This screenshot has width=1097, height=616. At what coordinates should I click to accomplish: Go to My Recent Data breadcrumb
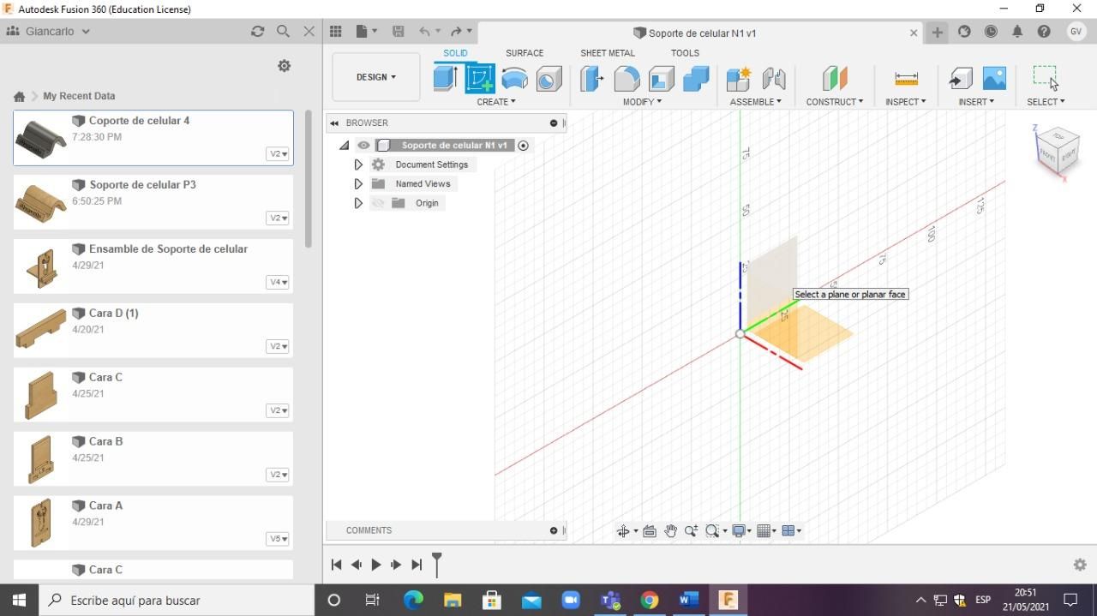(79, 96)
